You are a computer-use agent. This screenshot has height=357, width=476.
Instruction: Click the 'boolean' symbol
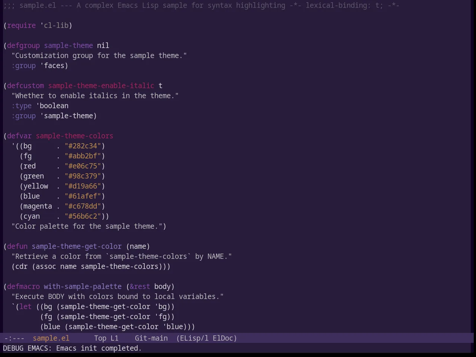[x=54, y=106]
